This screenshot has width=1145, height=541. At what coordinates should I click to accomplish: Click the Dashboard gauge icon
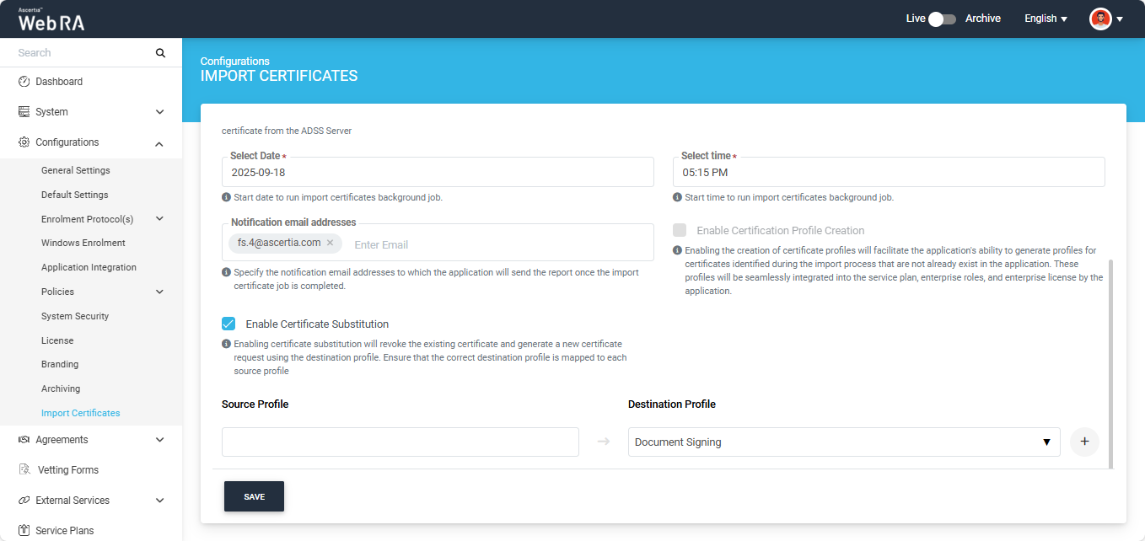(x=24, y=82)
